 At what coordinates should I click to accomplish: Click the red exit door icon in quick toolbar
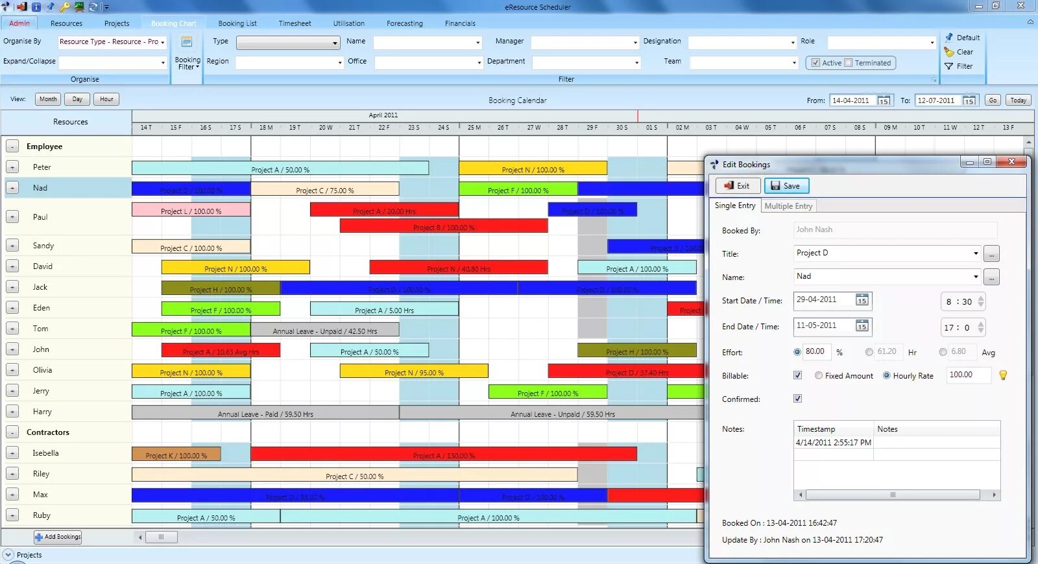pyautogui.click(x=21, y=6)
